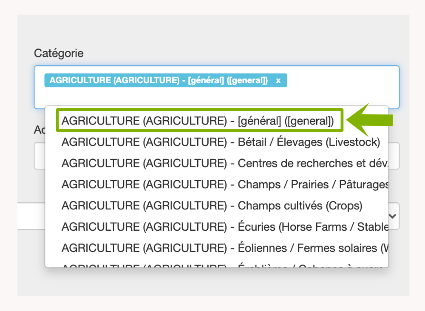Click the green arrow pointing at the option
Viewport: 425px width, 311px height.
click(370, 121)
